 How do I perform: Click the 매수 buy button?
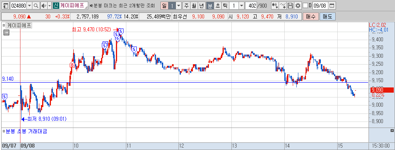(x=311, y=16)
